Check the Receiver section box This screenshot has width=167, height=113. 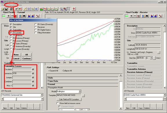point(36,27)
